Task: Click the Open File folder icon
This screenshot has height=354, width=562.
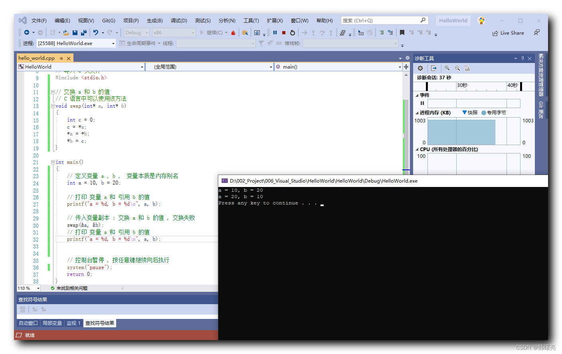Action: [x=66, y=33]
